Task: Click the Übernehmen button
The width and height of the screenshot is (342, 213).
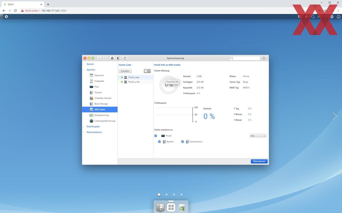Action: click(259, 161)
